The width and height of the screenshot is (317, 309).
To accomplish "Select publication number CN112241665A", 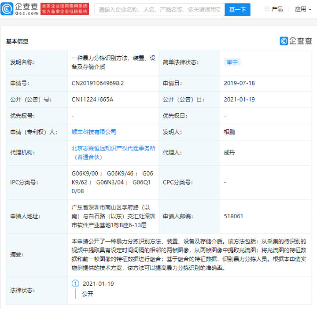I will [x=92, y=99].
